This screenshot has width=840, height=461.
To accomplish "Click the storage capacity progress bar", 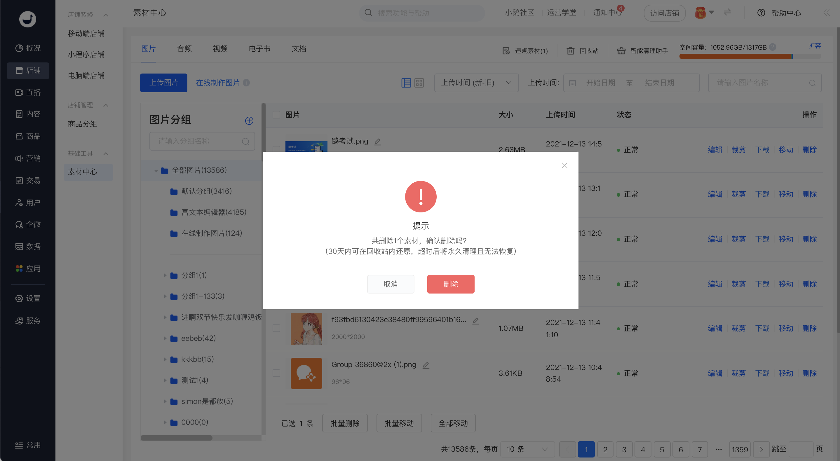I will point(750,56).
